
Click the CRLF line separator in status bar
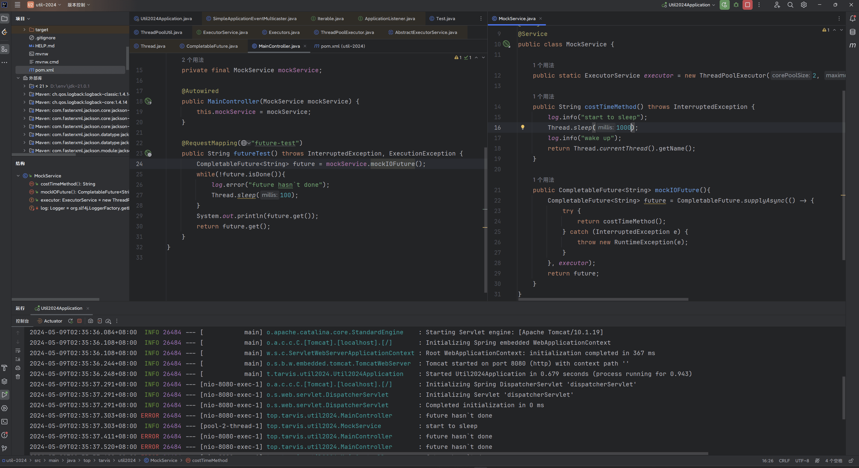point(784,461)
